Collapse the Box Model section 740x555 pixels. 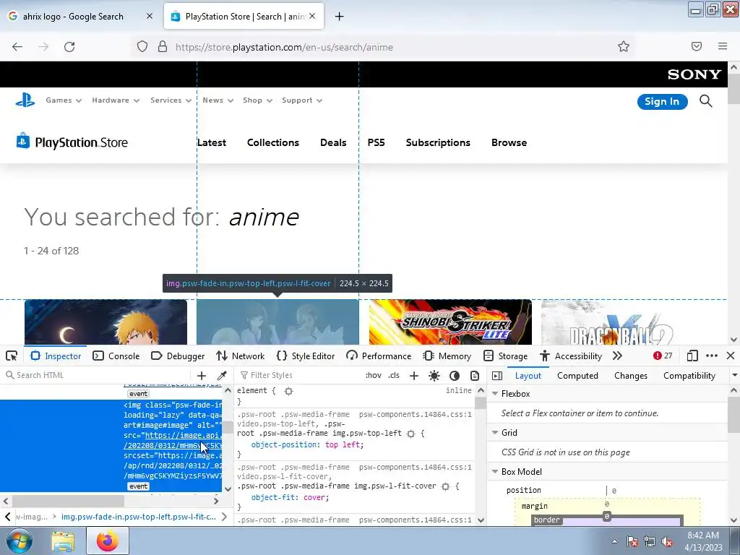(495, 472)
